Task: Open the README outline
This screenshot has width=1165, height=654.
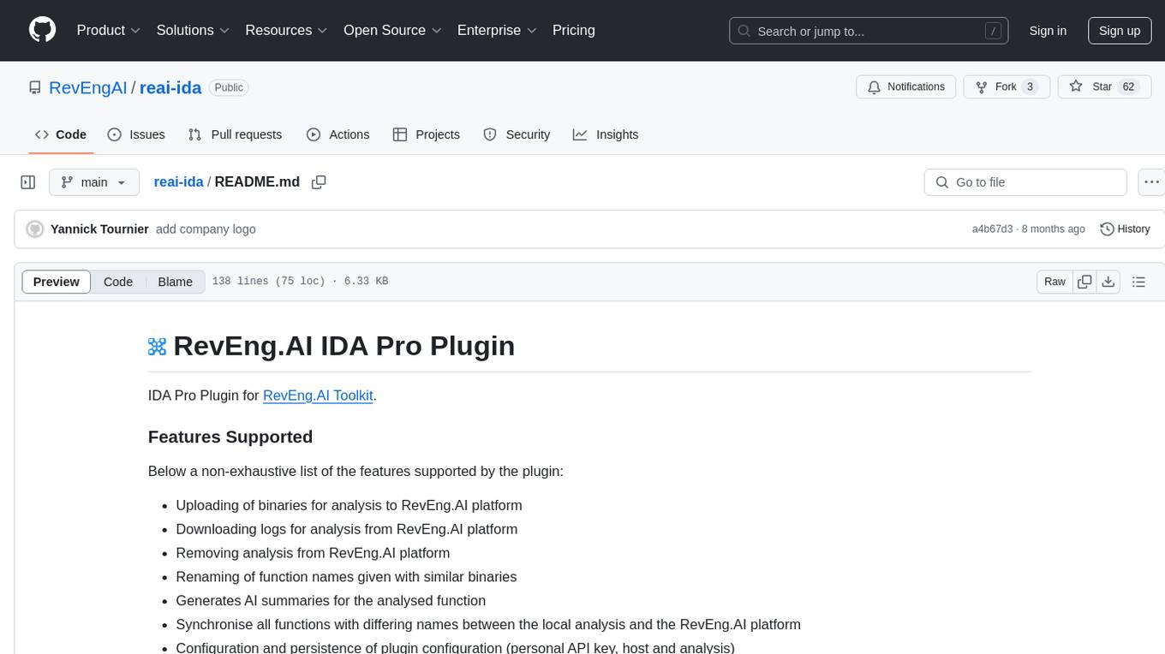Action: click(1138, 282)
